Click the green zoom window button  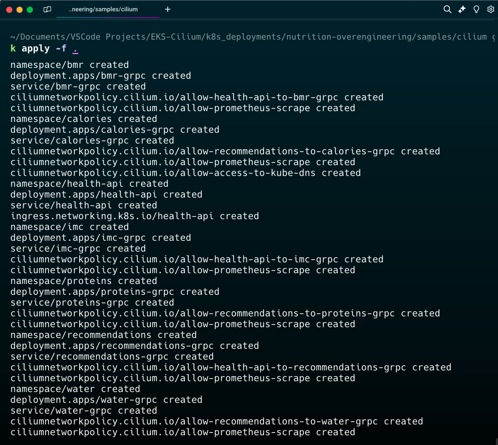30,10
